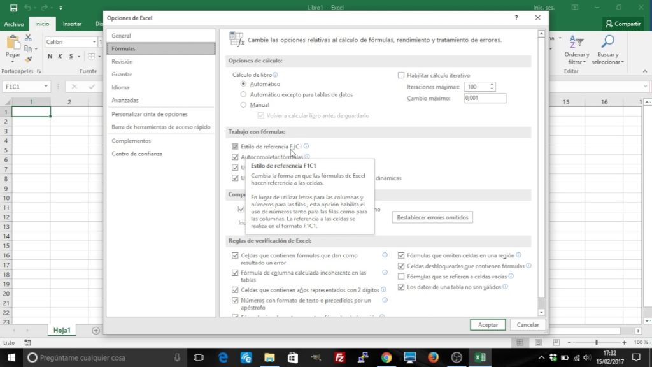
Task: Click the Pegar (Paste) icon
Action: point(13,43)
